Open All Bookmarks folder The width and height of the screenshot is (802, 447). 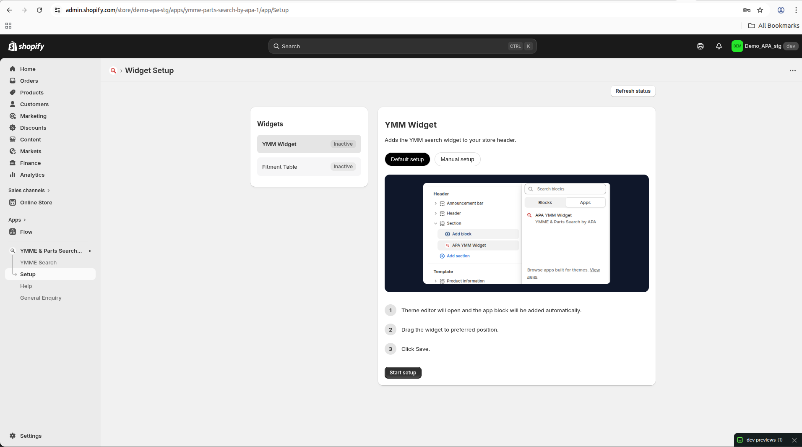pyautogui.click(x=773, y=26)
